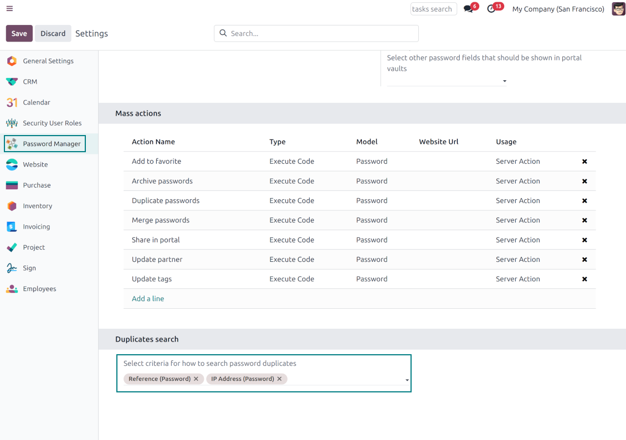Click the tasks search box
This screenshot has height=440, width=626.
click(x=434, y=9)
